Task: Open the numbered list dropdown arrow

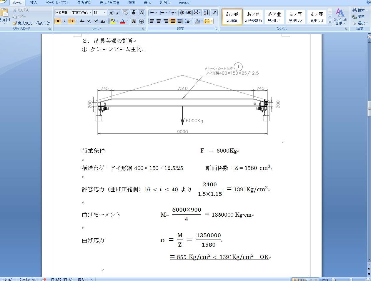Action: (x=167, y=13)
